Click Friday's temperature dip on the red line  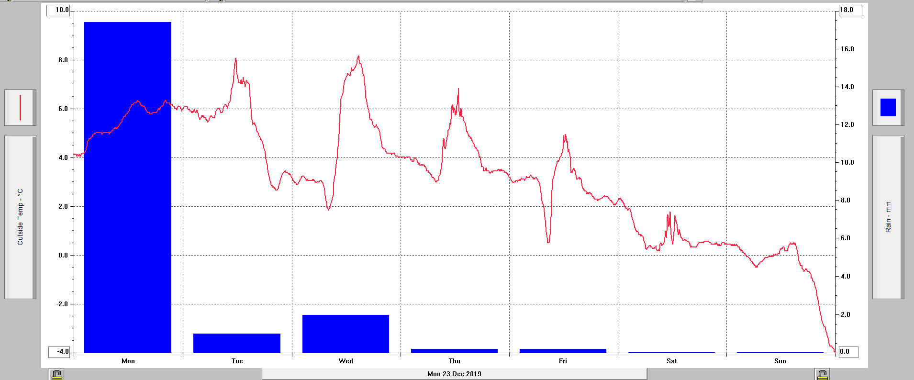point(548,242)
